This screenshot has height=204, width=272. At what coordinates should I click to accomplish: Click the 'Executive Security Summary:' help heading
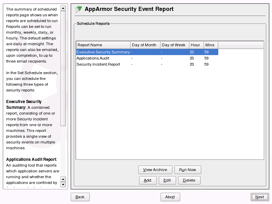[x=24, y=104]
